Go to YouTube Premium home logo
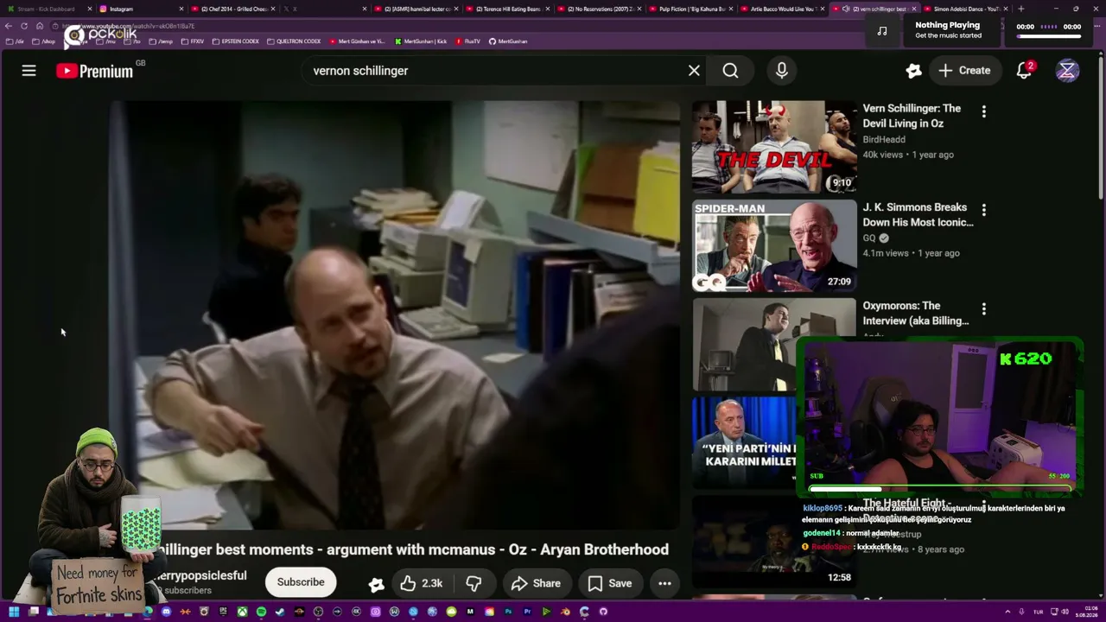The width and height of the screenshot is (1106, 622). tap(95, 71)
